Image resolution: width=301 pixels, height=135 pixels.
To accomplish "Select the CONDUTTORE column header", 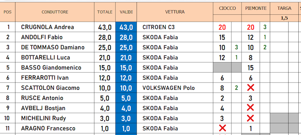I will tap(55, 12).
